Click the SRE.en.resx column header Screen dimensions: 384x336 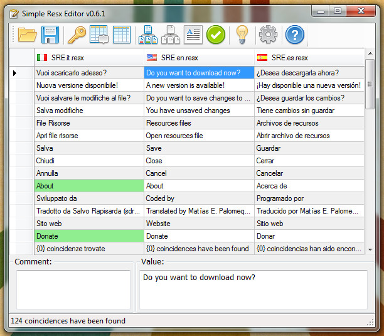[x=199, y=58]
